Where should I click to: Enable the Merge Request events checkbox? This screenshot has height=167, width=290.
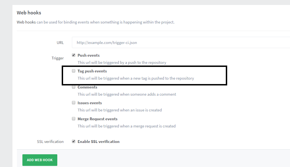[x=74, y=118]
